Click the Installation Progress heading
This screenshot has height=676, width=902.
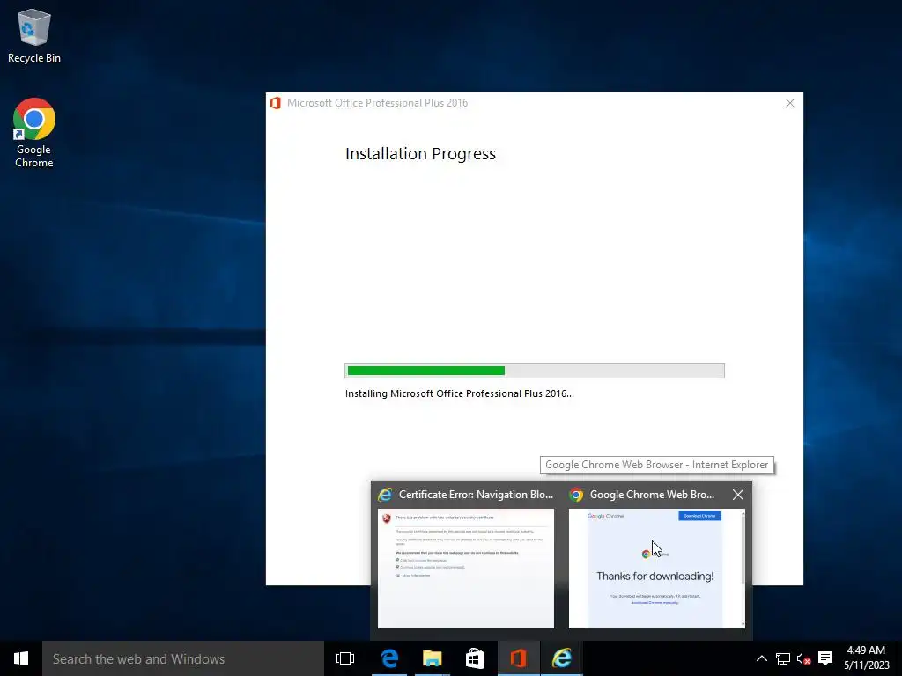(x=420, y=154)
